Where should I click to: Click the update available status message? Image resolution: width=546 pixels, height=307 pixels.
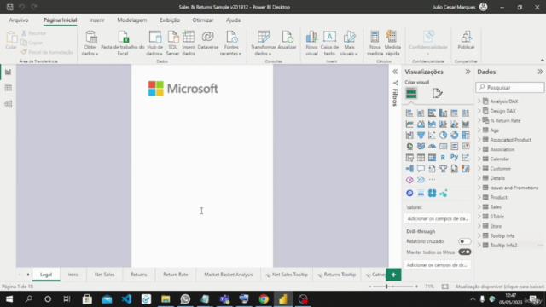pyautogui.click(x=499, y=287)
